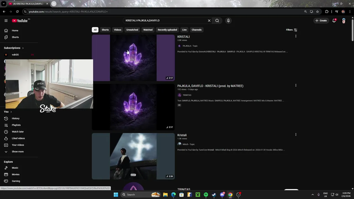Open options for the KRISTALI Topic result
354x199 pixels.
(x=296, y=36)
